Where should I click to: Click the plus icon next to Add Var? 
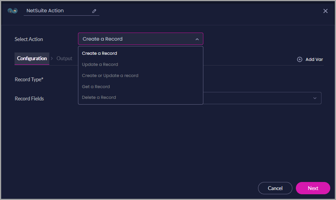(300, 59)
